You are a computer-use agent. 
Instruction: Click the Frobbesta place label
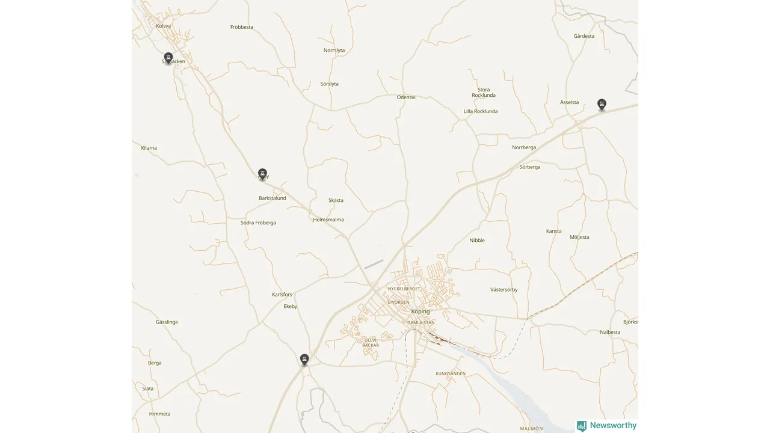click(242, 27)
